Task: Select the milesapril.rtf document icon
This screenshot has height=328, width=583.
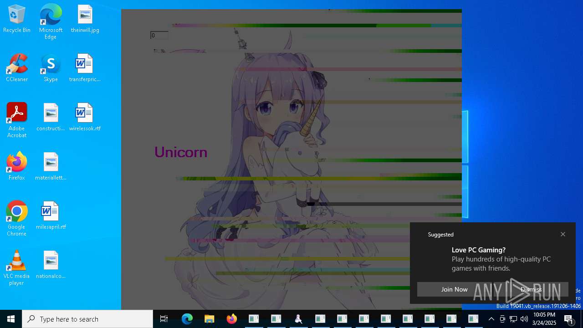Action: 51,216
